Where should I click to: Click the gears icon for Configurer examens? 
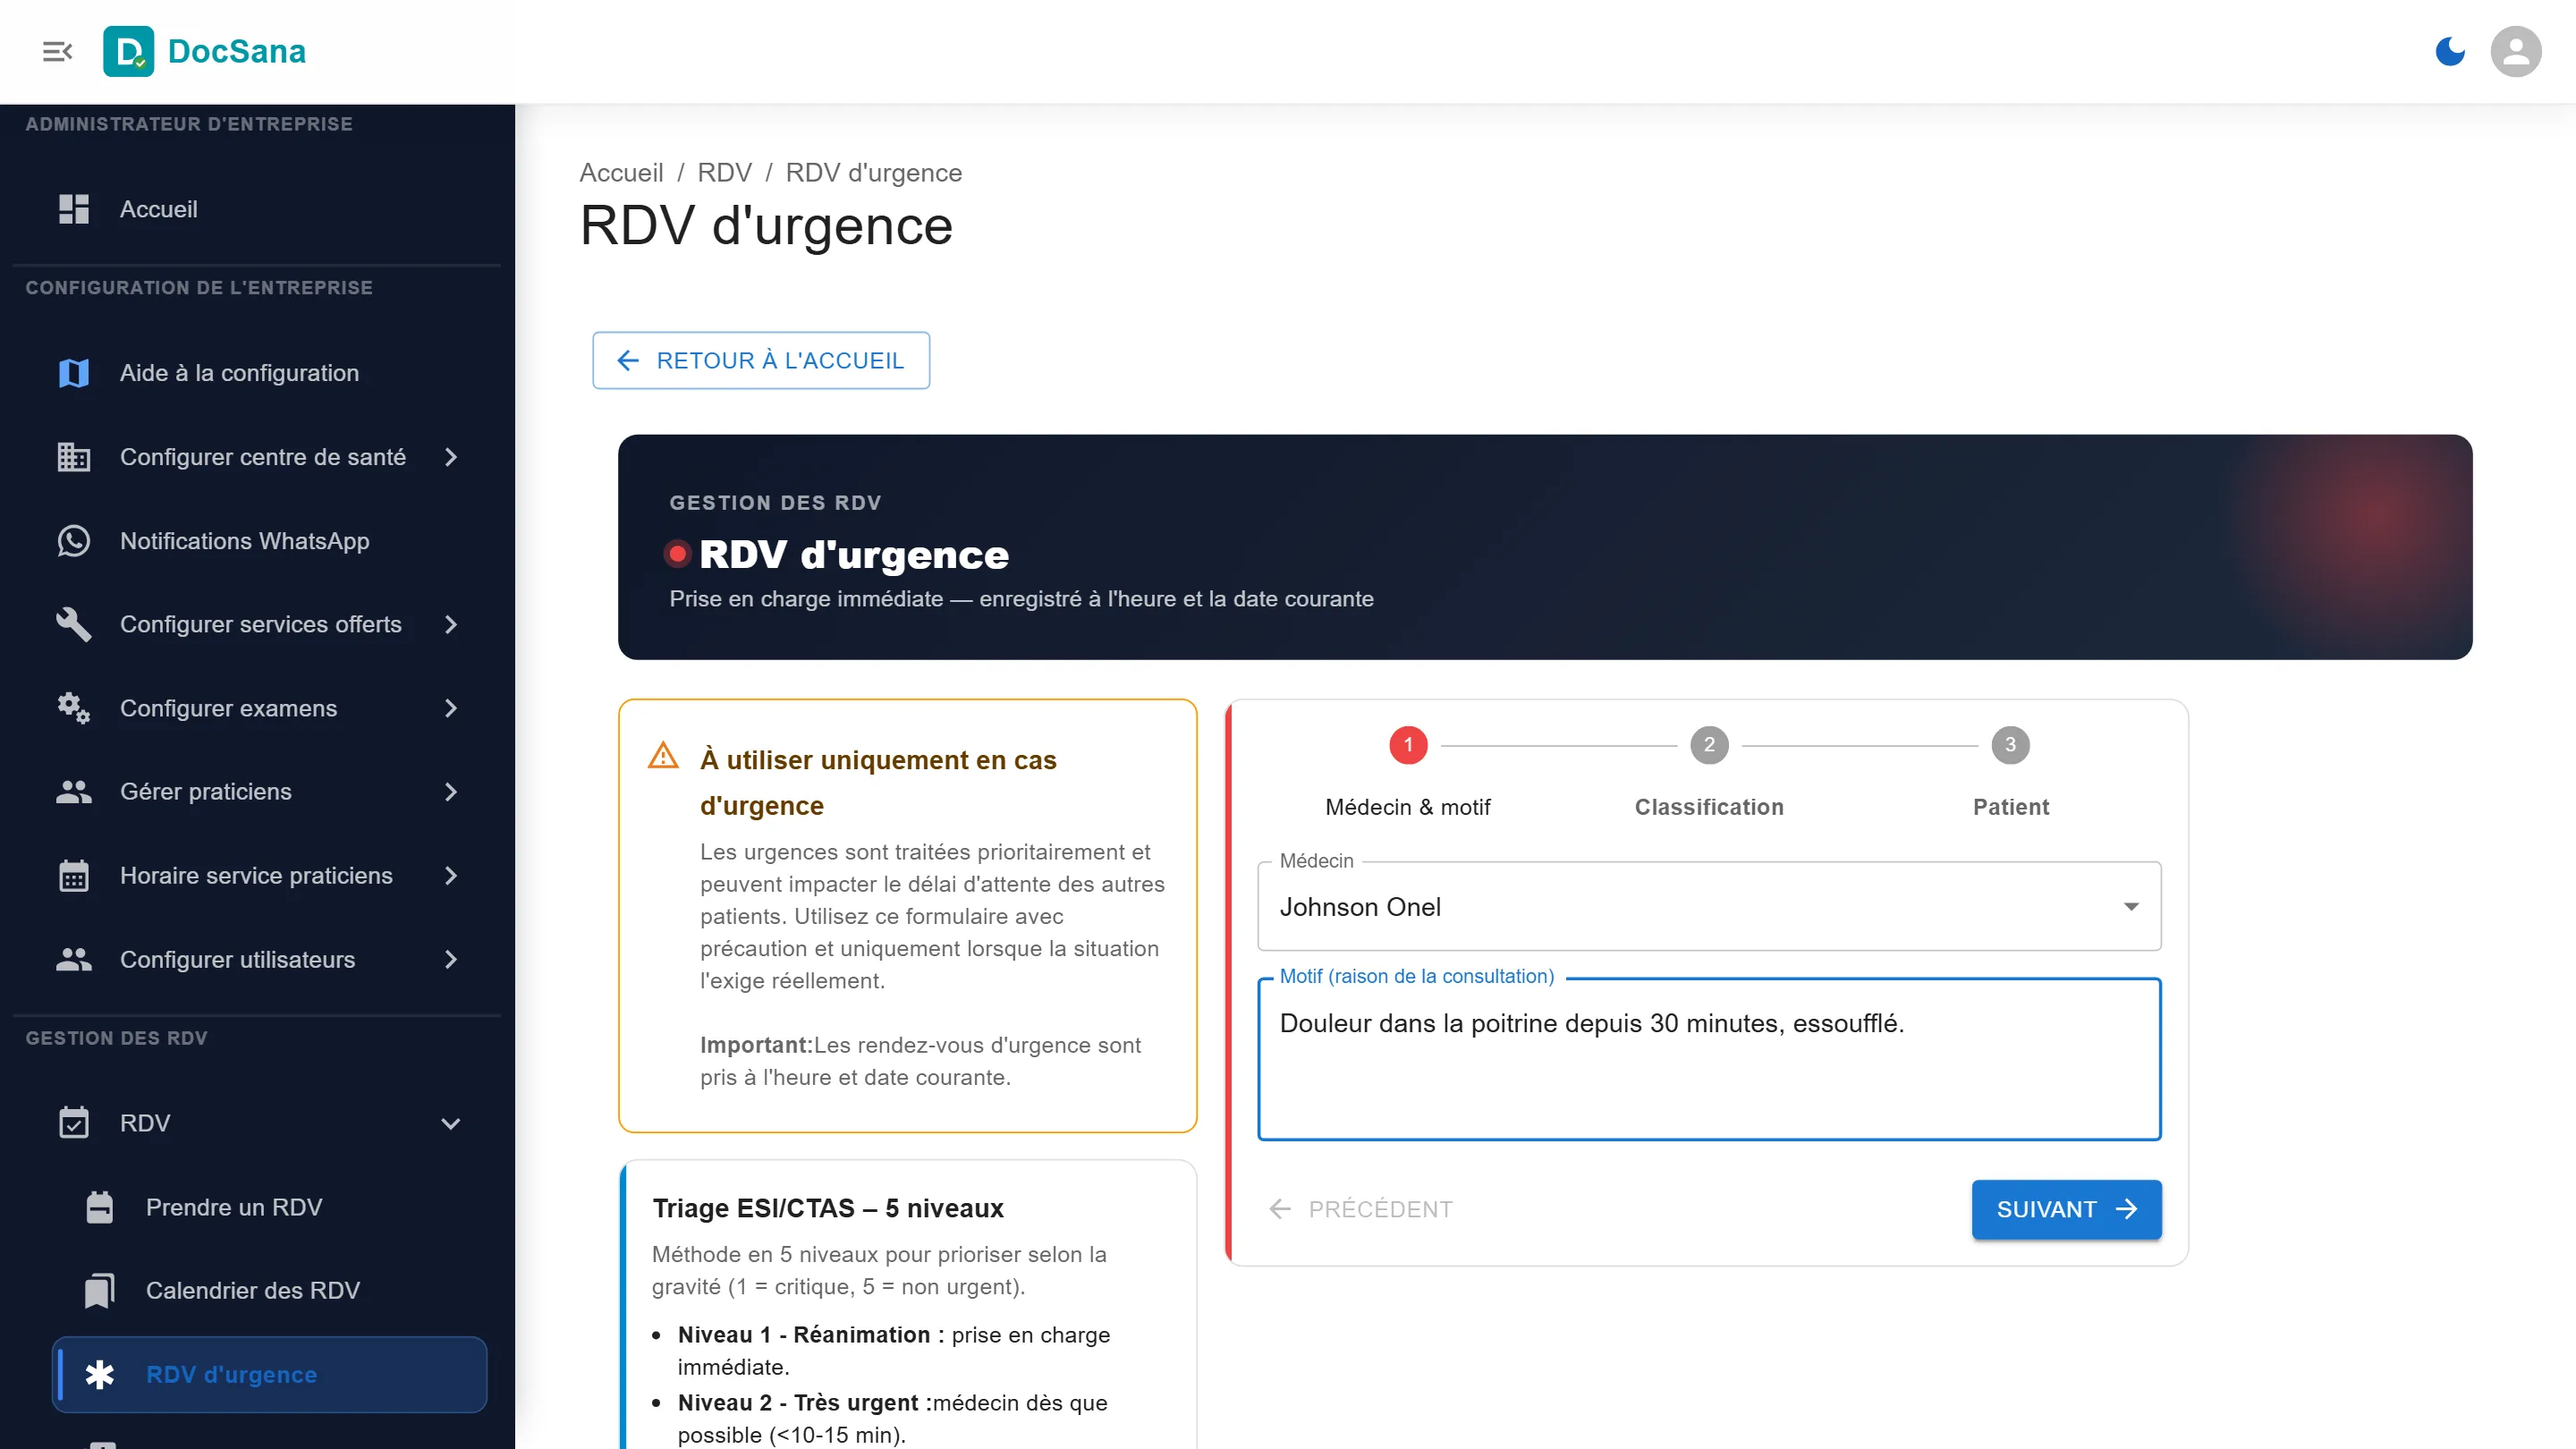pyautogui.click(x=74, y=708)
